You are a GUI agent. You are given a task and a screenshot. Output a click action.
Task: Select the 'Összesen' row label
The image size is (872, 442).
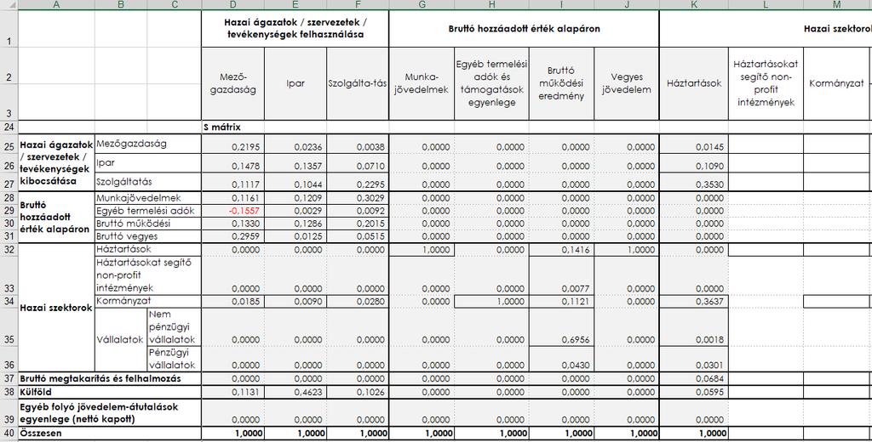pyautogui.click(x=110, y=433)
